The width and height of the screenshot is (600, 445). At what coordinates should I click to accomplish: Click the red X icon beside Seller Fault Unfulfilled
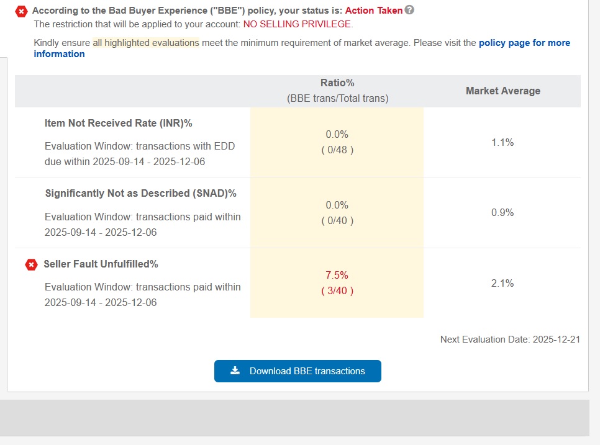tap(32, 264)
